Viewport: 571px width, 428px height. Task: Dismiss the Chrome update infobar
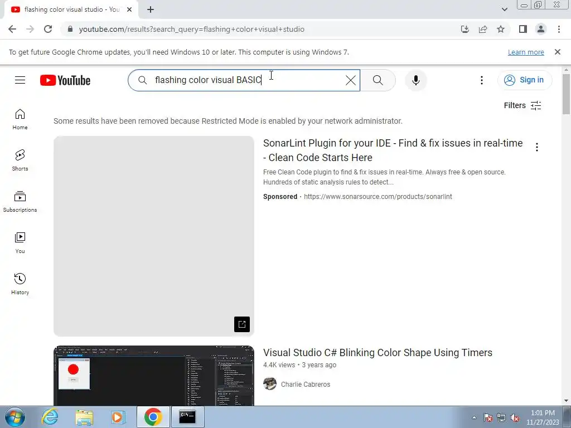[x=557, y=52]
